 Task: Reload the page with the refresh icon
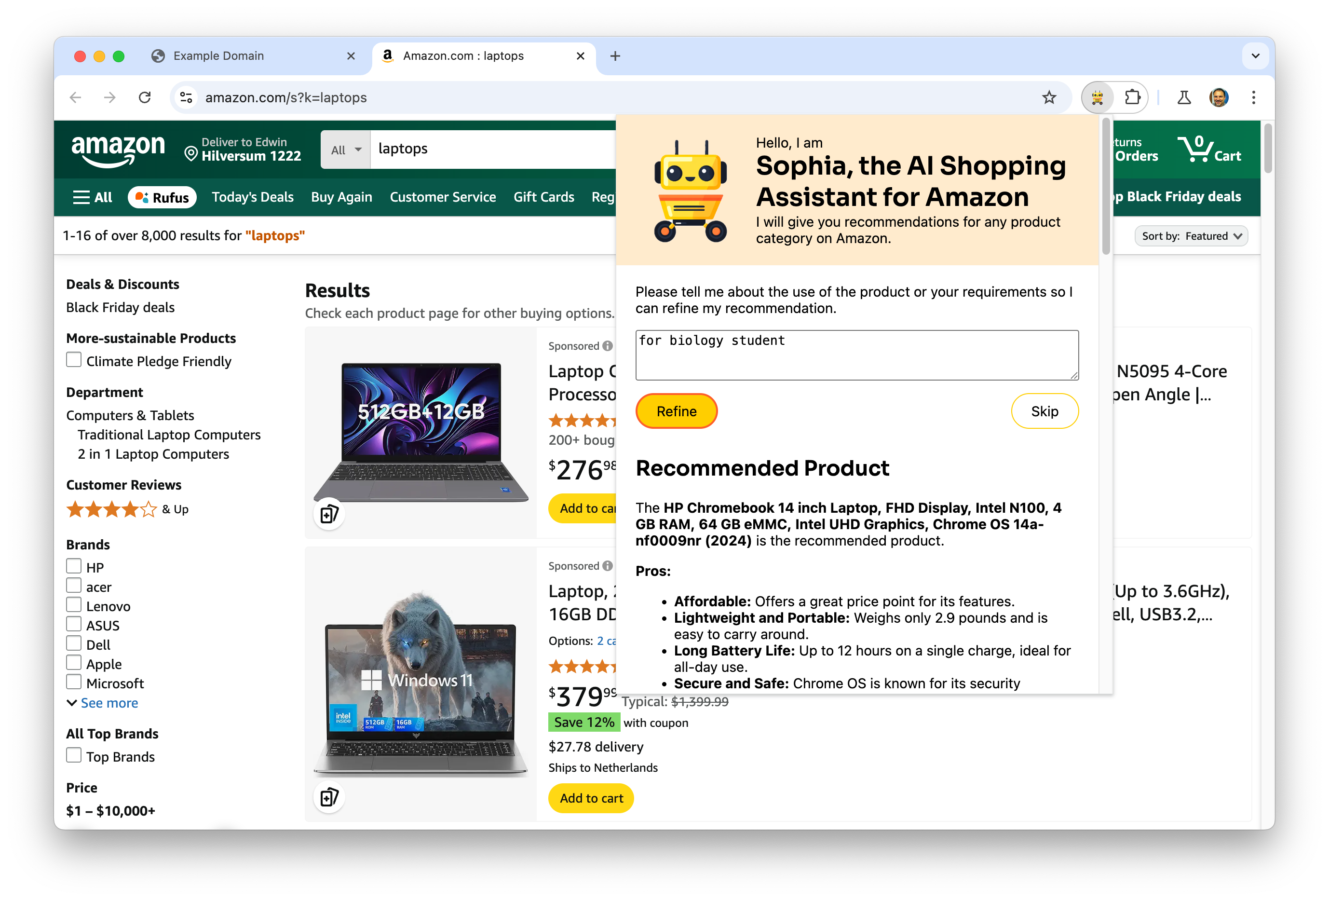coord(145,98)
